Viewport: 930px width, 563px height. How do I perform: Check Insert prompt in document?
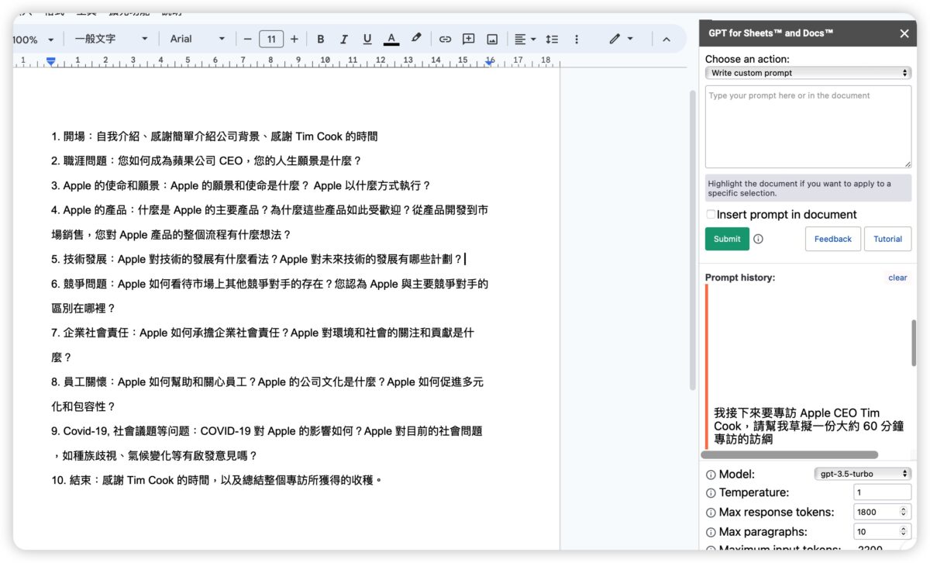(711, 214)
